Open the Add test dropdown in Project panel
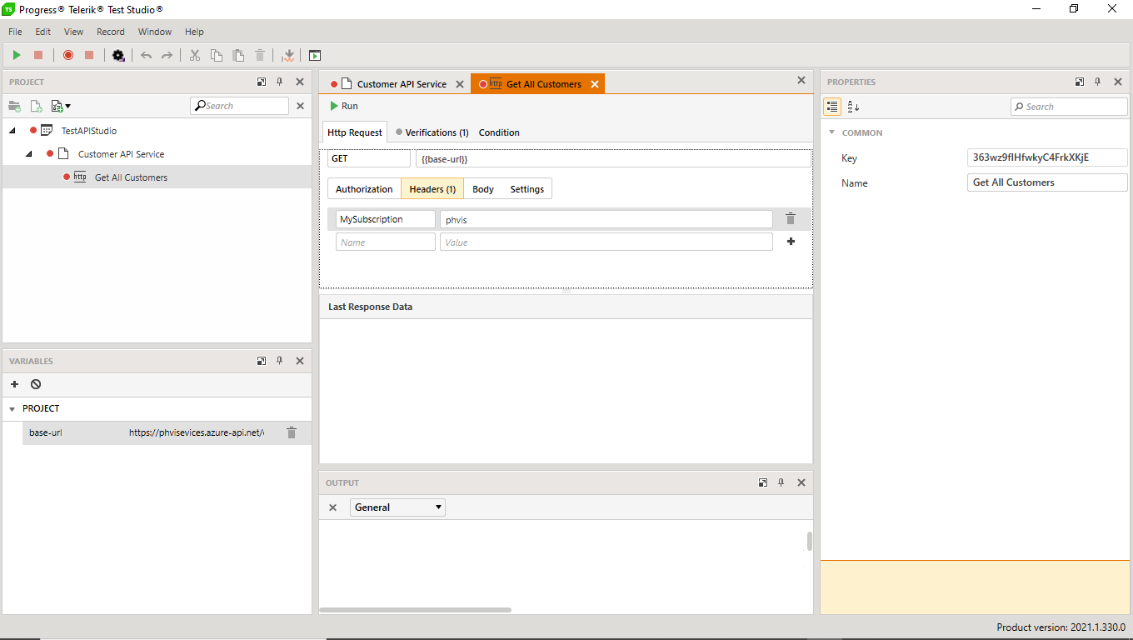Viewport: 1133px width, 640px height. [x=61, y=106]
